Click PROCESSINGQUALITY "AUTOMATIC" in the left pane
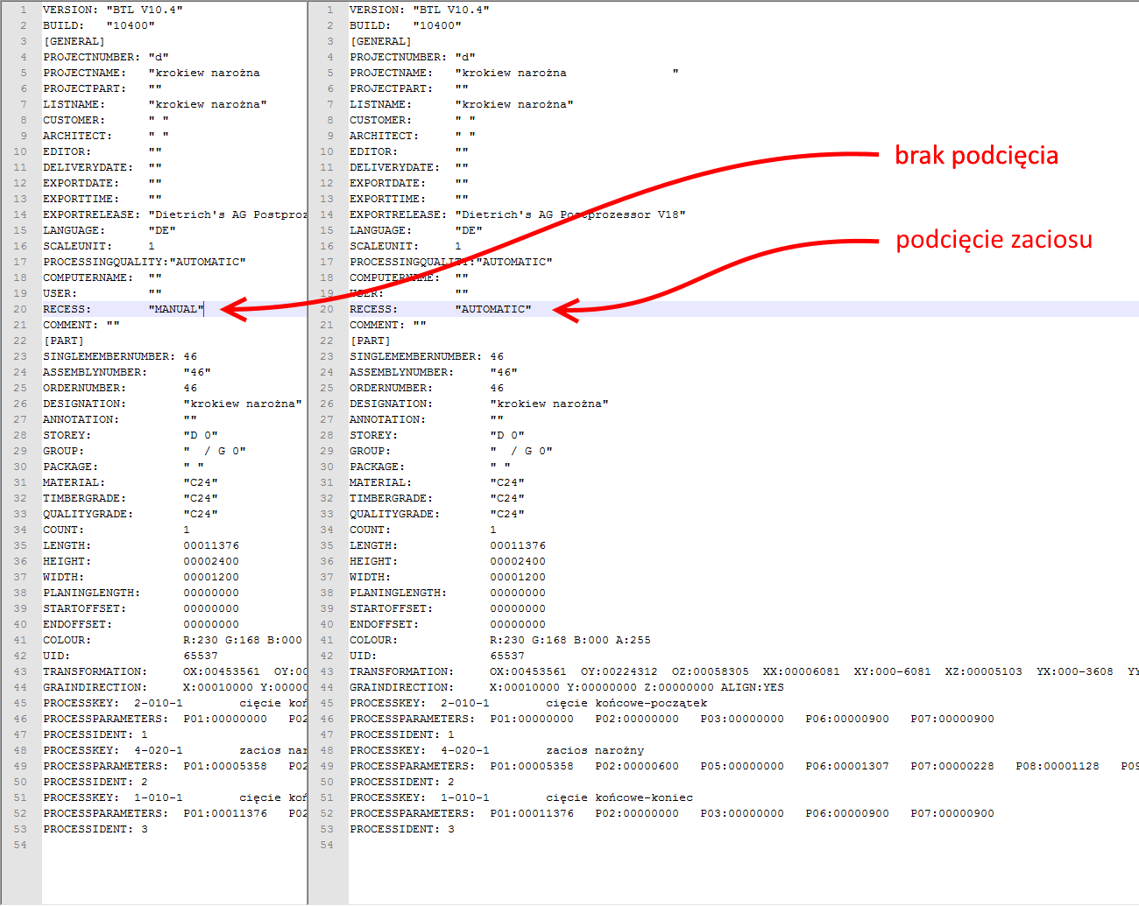Viewport: 1139px width, 906px height. [208, 262]
